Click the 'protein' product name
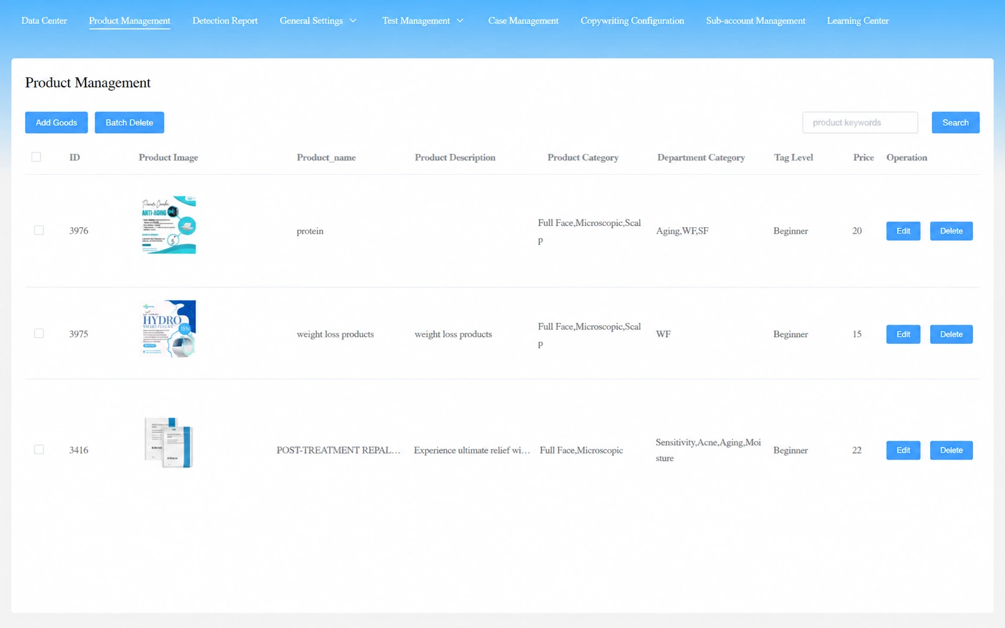This screenshot has width=1005, height=628. tap(310, 231)
